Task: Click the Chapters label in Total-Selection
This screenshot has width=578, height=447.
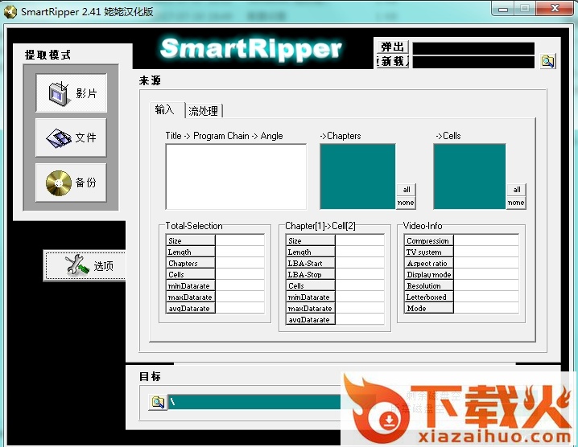Action: click(x=190, y=263)
